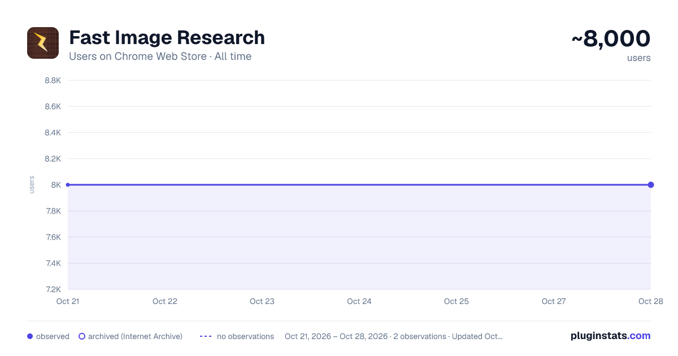Screen dimensions: 678x356
Task: Click the 'observed' legend label
Action: (x=53, y=336)
